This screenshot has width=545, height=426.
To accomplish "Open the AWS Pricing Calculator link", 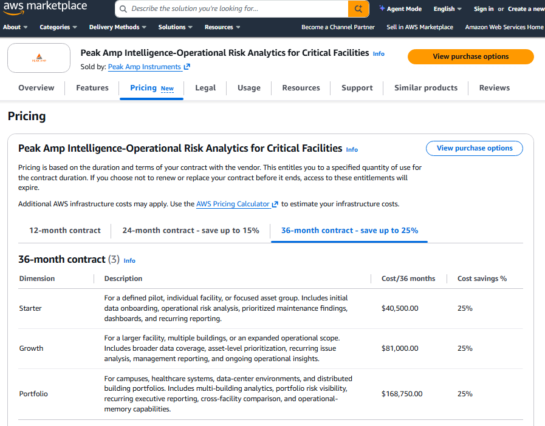I will click(233, 204).
